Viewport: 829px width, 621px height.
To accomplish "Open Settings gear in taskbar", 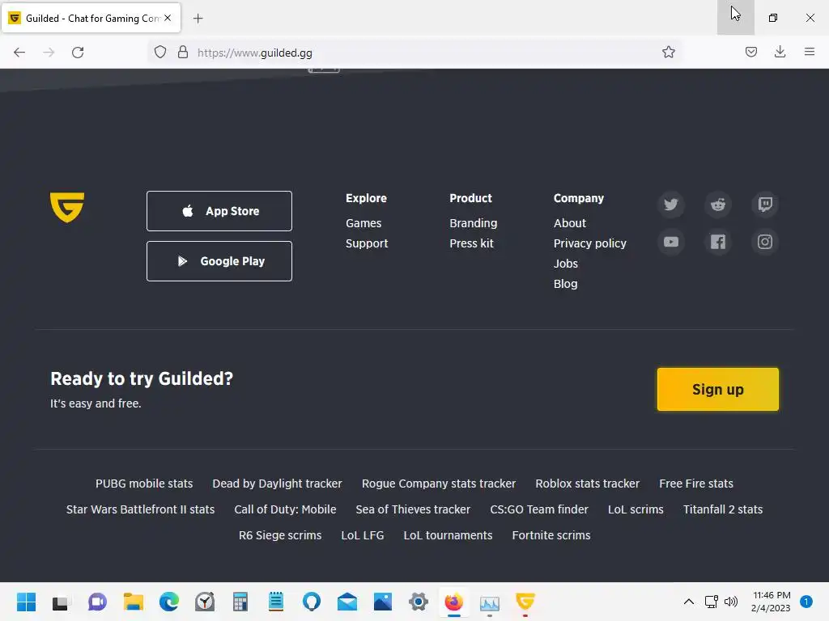I will click(419, 602).
